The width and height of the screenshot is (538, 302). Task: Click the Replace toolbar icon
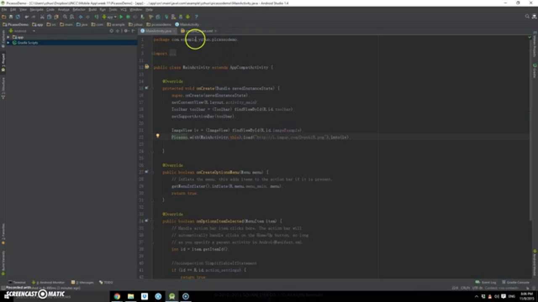click(72, 17)
